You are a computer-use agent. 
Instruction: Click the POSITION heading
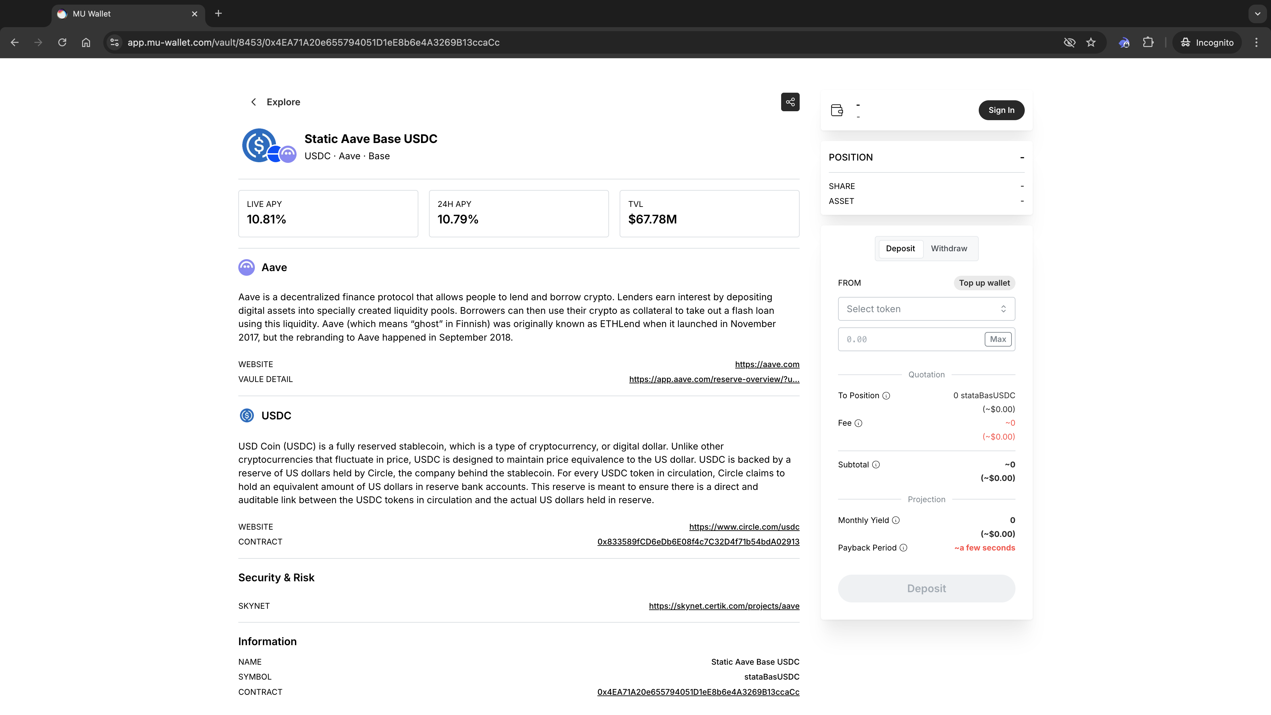pos(851,158)
